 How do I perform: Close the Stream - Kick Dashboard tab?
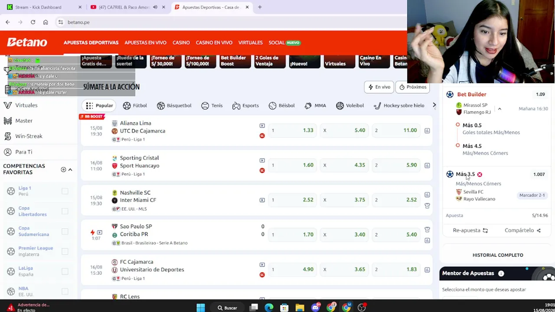click(80, 7)
